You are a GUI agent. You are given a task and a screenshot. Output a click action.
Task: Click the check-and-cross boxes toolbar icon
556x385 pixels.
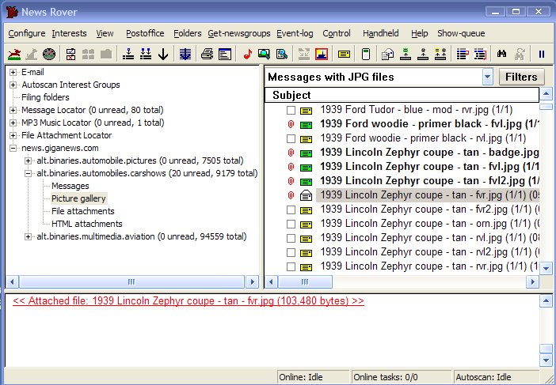(x=71, y=54)
